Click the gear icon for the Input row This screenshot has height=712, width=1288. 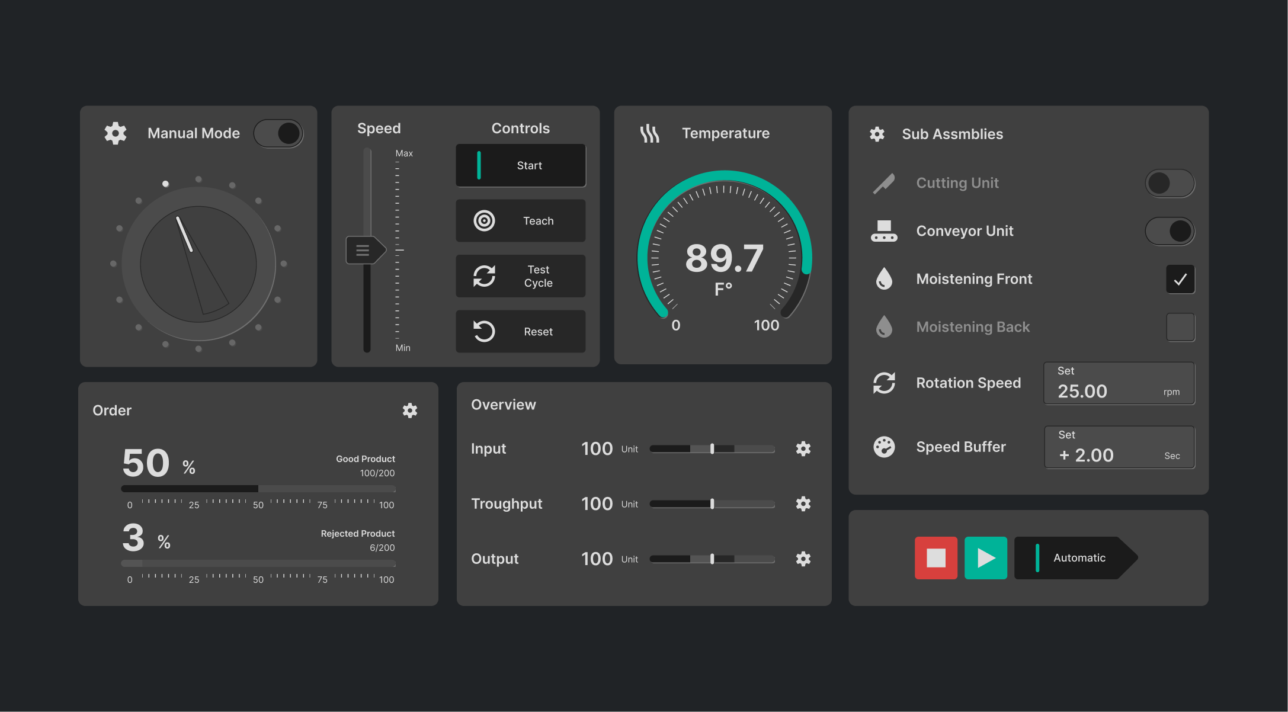803,449
